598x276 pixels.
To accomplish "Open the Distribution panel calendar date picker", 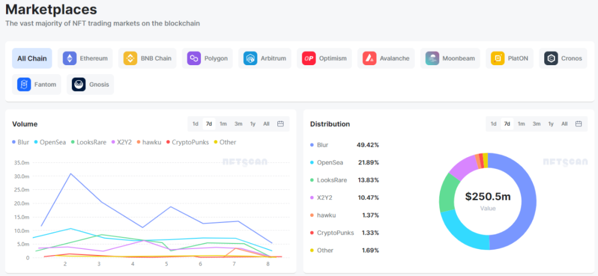I will [x=579, y=124].
